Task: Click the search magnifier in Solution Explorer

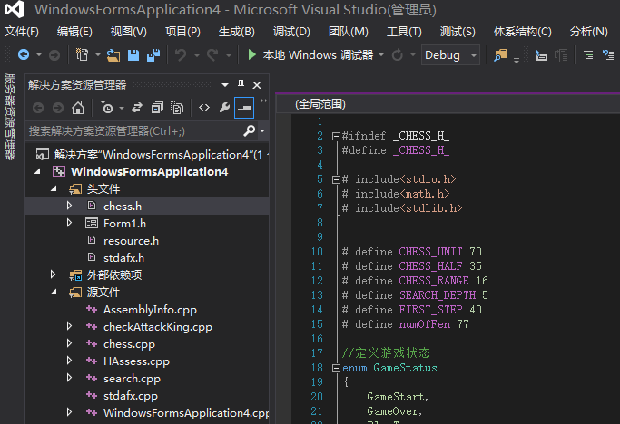Action: click(249, 130)
